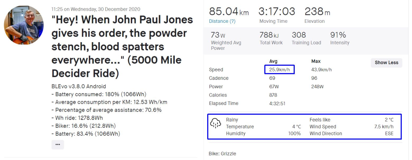Click the 91% Intensity stat
The width and height of the screenshot is (412, 160).
(338, 35)
